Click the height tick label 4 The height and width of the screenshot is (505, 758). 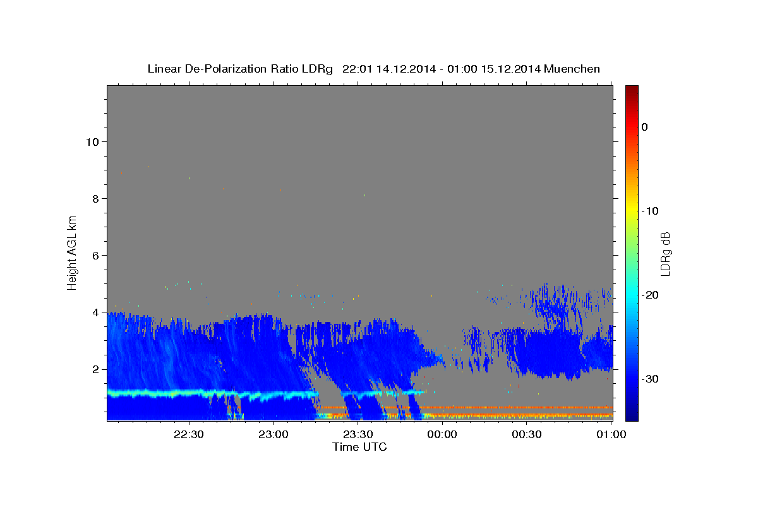(94, 312)
